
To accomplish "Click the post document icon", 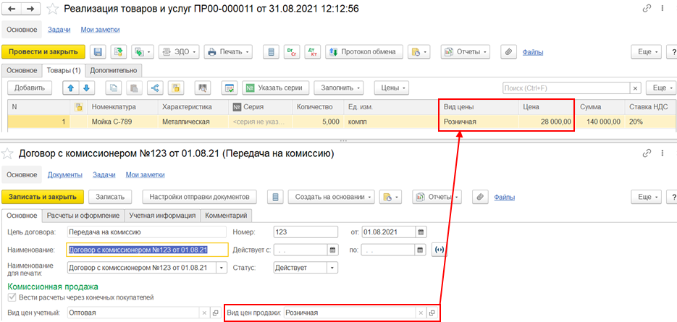I will tap(118, 52).
